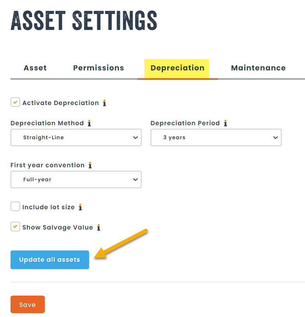
Task: Click info icon beside Activate Depreciation
Action: click(x=104, y=103)
